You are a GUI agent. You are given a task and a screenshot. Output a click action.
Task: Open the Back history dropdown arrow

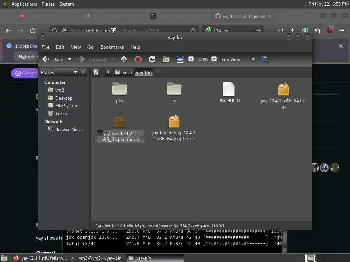70,59
